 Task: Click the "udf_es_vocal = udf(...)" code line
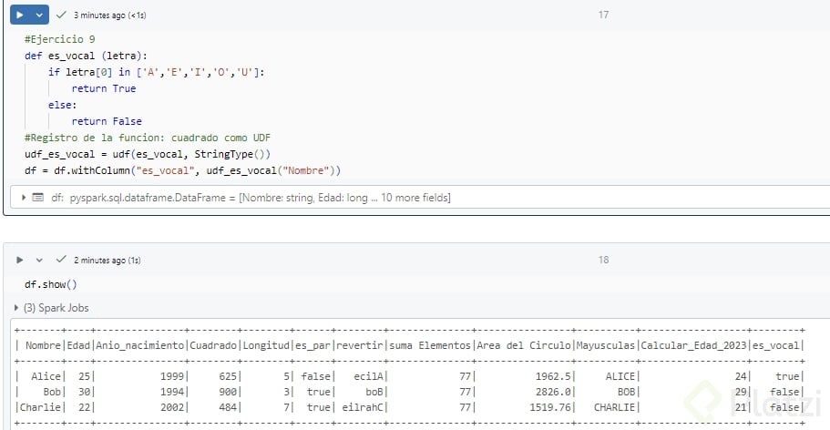(148, 154)
